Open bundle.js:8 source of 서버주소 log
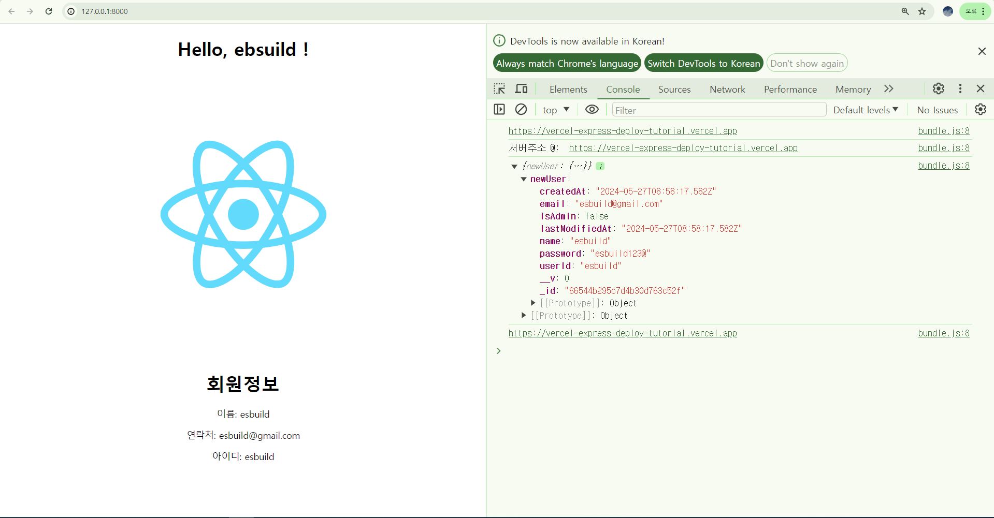 [944, 148]
